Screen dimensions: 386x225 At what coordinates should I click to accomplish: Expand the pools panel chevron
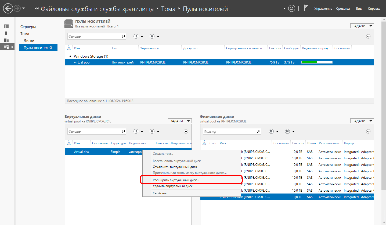pyautogui.click(x=368, y=36)
